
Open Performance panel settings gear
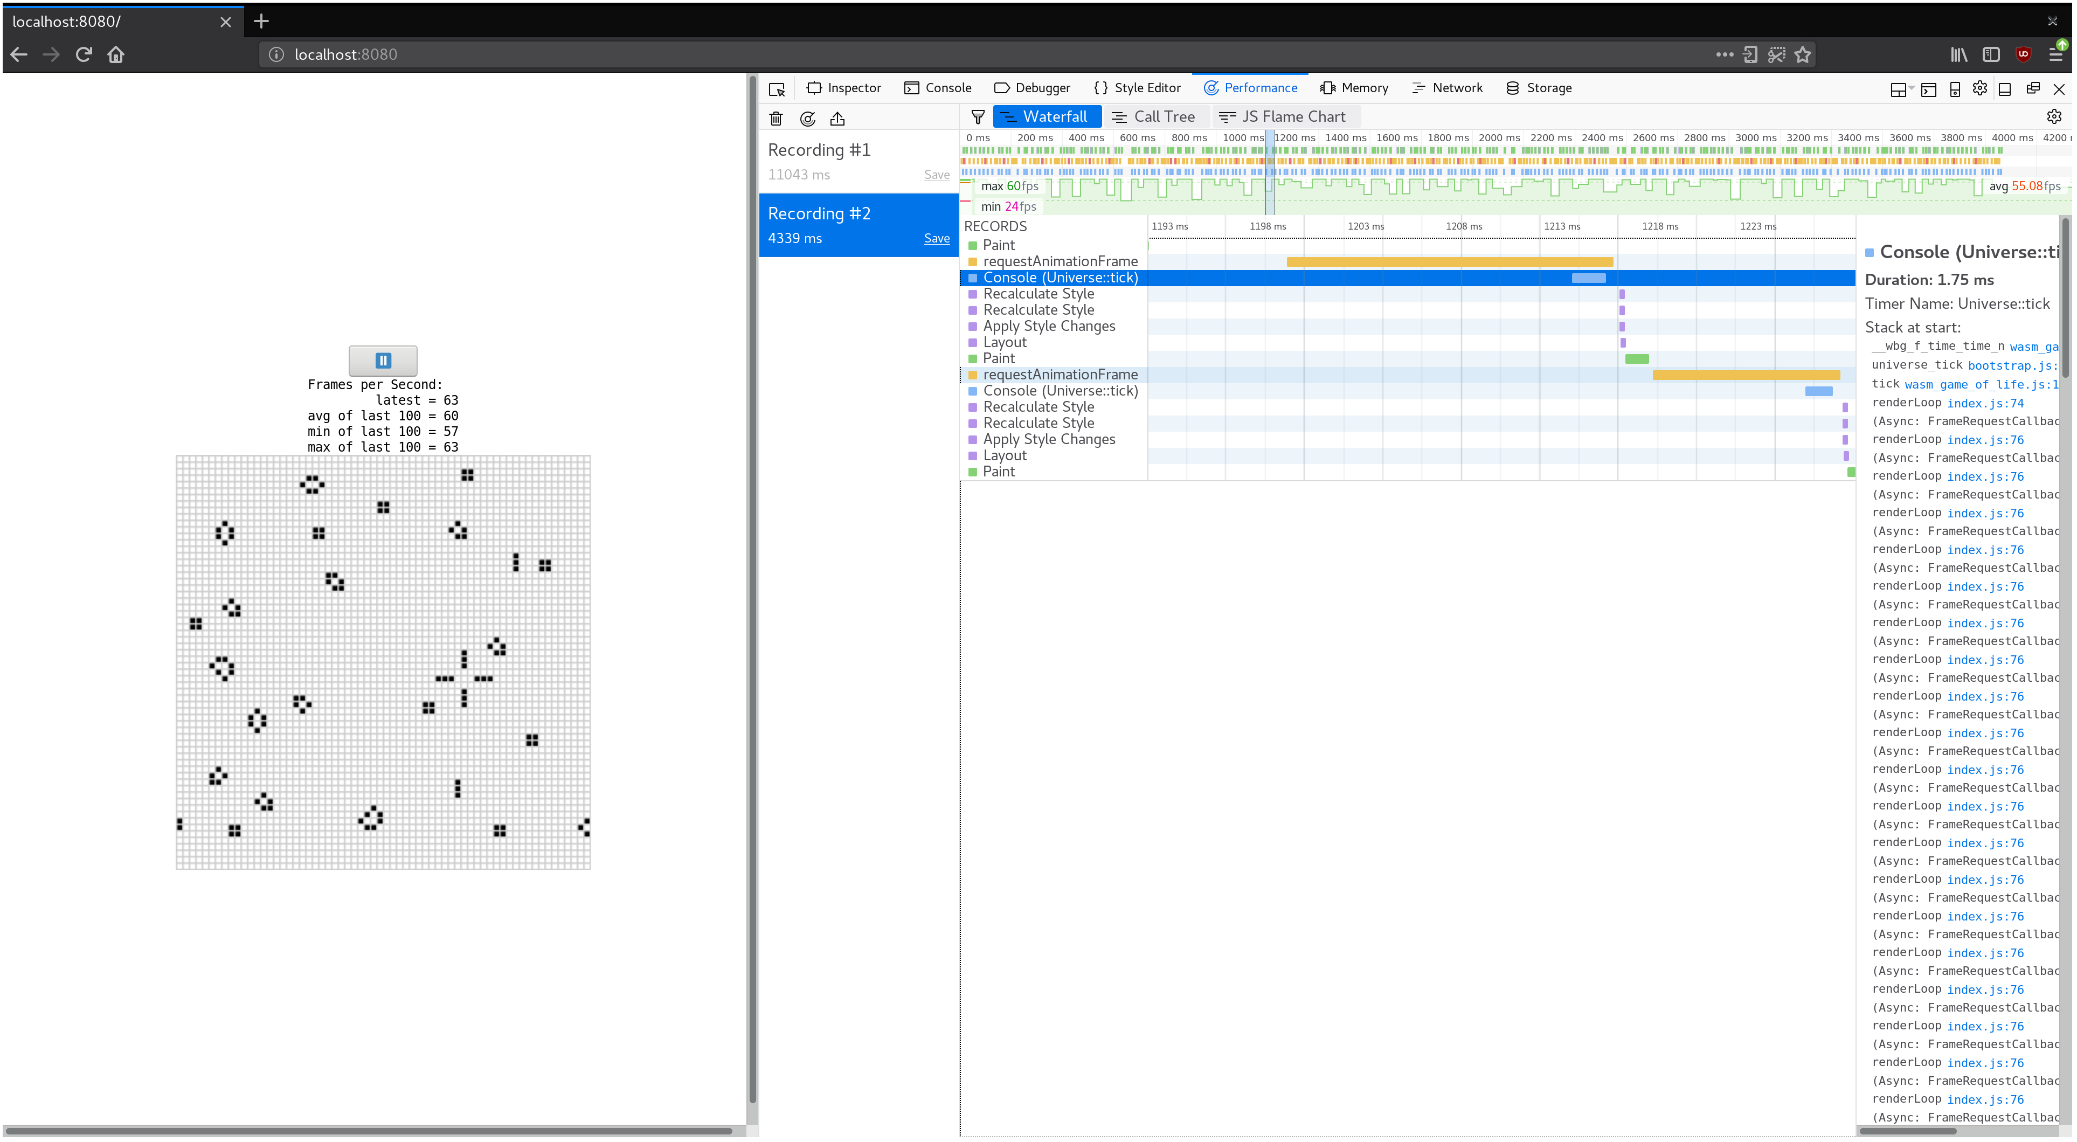point(2054,116)
